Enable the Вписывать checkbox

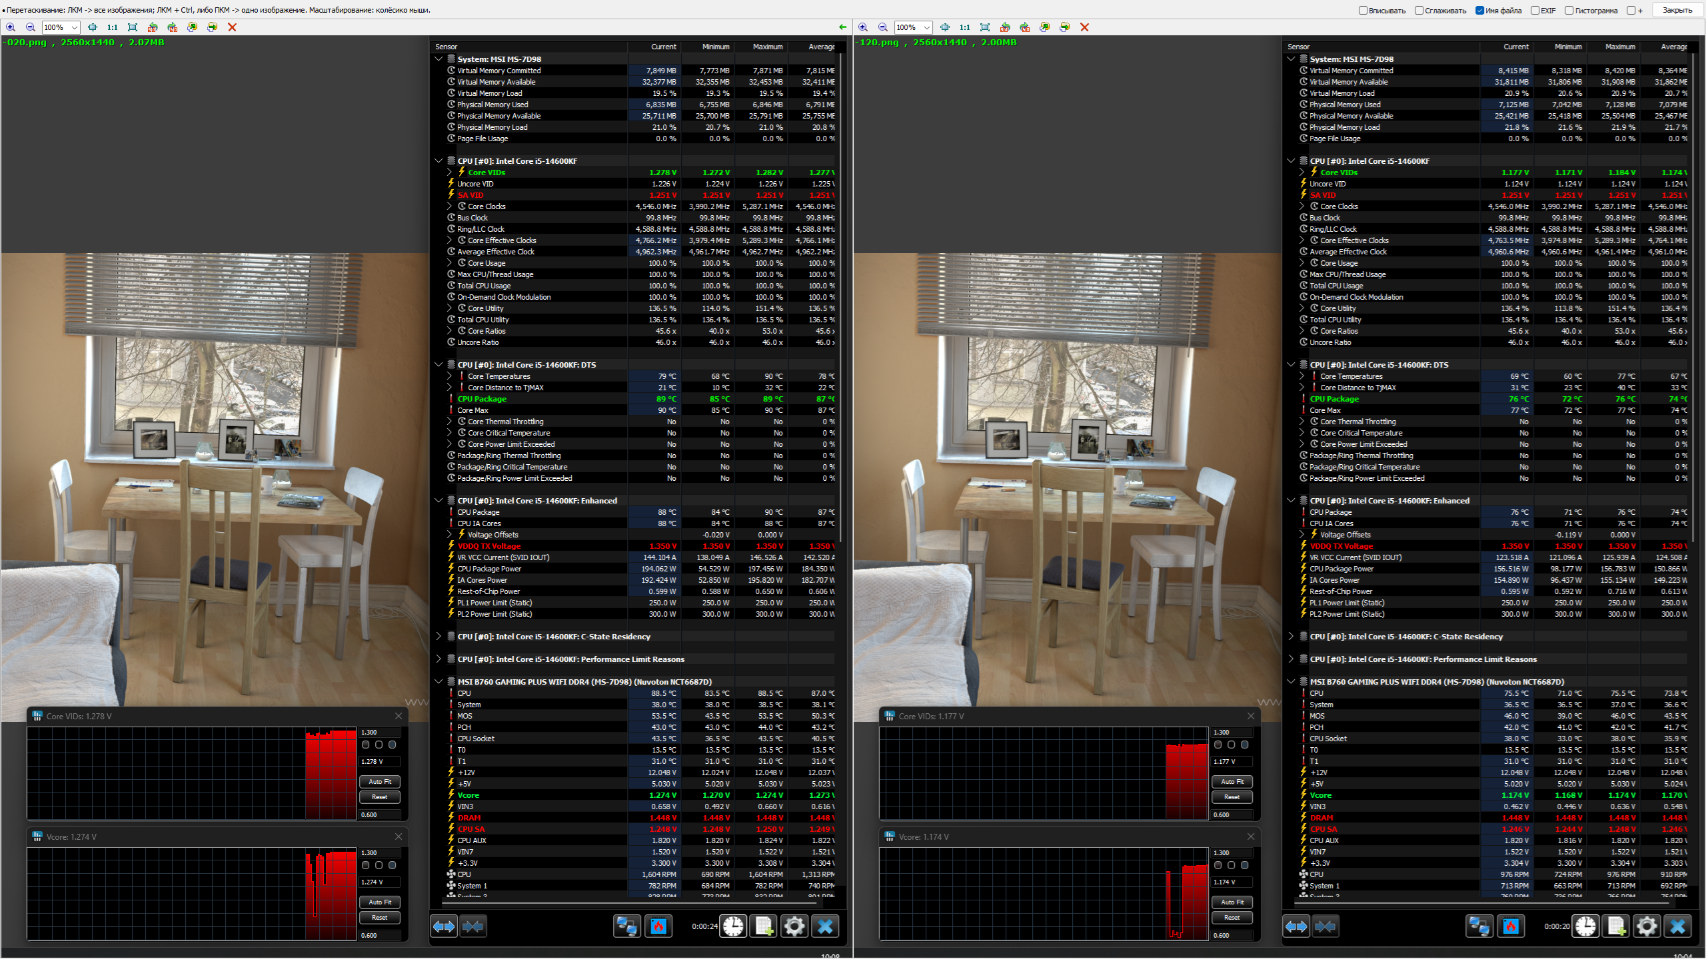[1363, 10]
